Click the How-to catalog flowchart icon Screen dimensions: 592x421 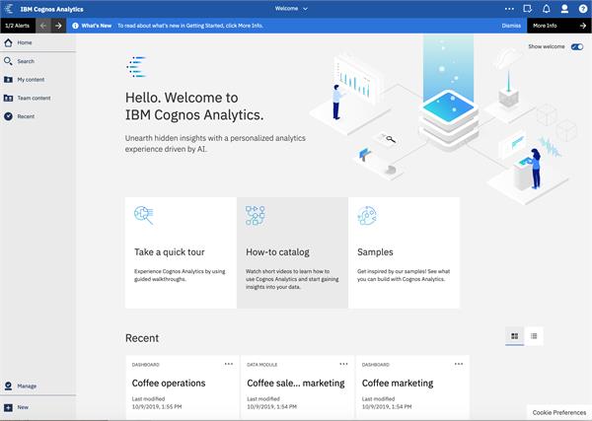[x=256, y=215]
